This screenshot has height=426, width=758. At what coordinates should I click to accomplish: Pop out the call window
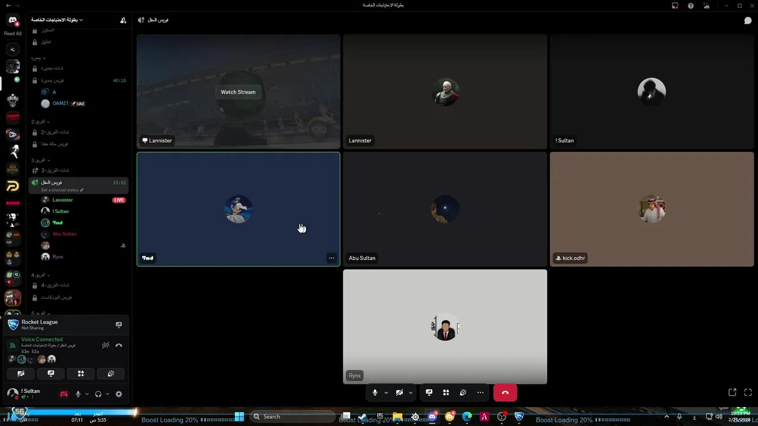[733, 392]
